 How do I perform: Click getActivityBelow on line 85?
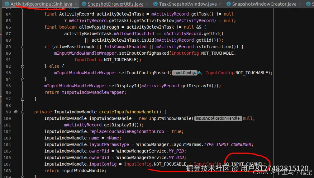[154, 21]
